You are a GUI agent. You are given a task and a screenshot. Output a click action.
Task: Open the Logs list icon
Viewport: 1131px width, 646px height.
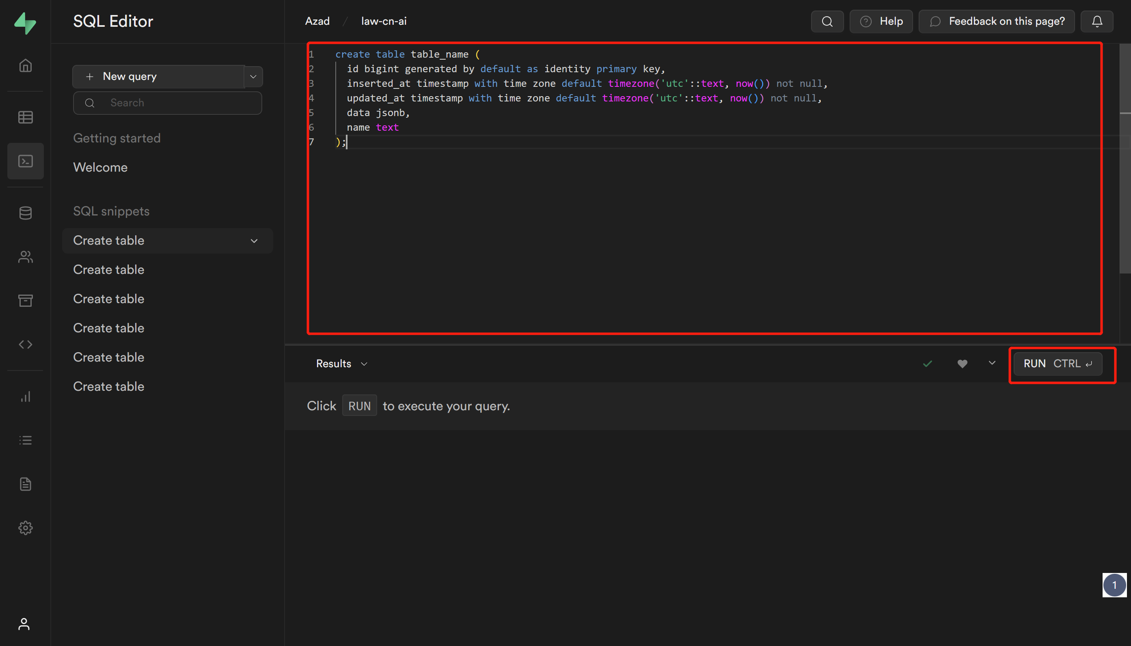(25, 440)
